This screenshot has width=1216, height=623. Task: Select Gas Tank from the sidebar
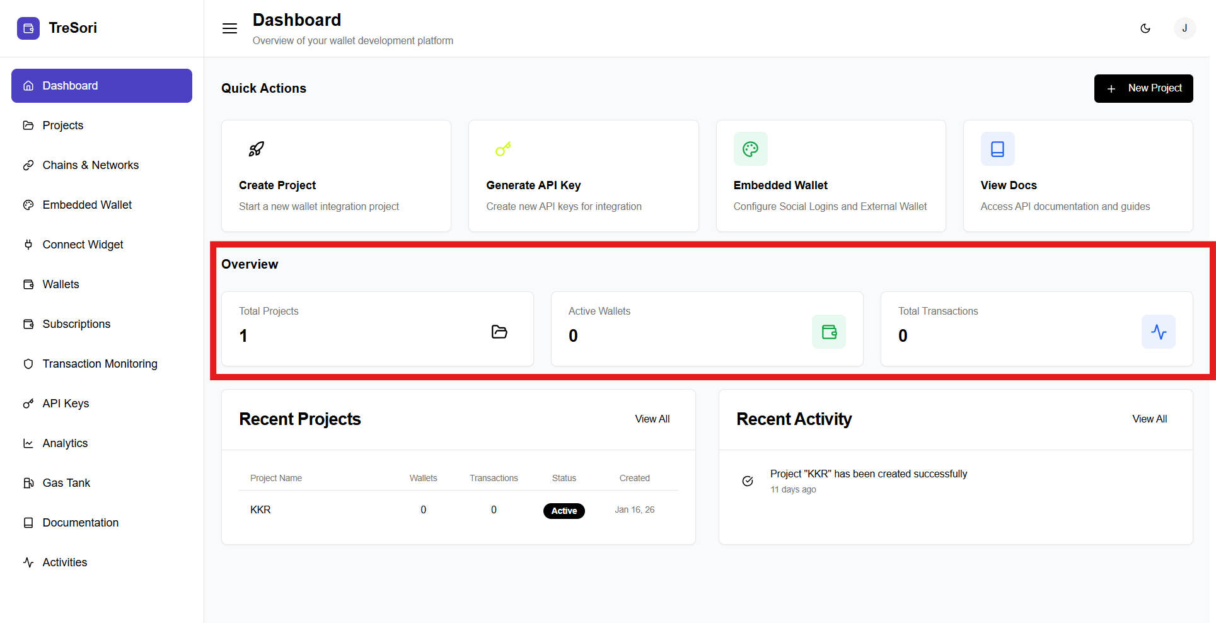tap(66, 483)
